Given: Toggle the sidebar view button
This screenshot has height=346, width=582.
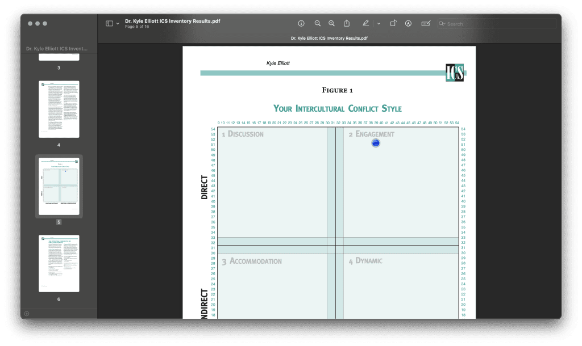Looking at the screenshot, I should 109,23.
